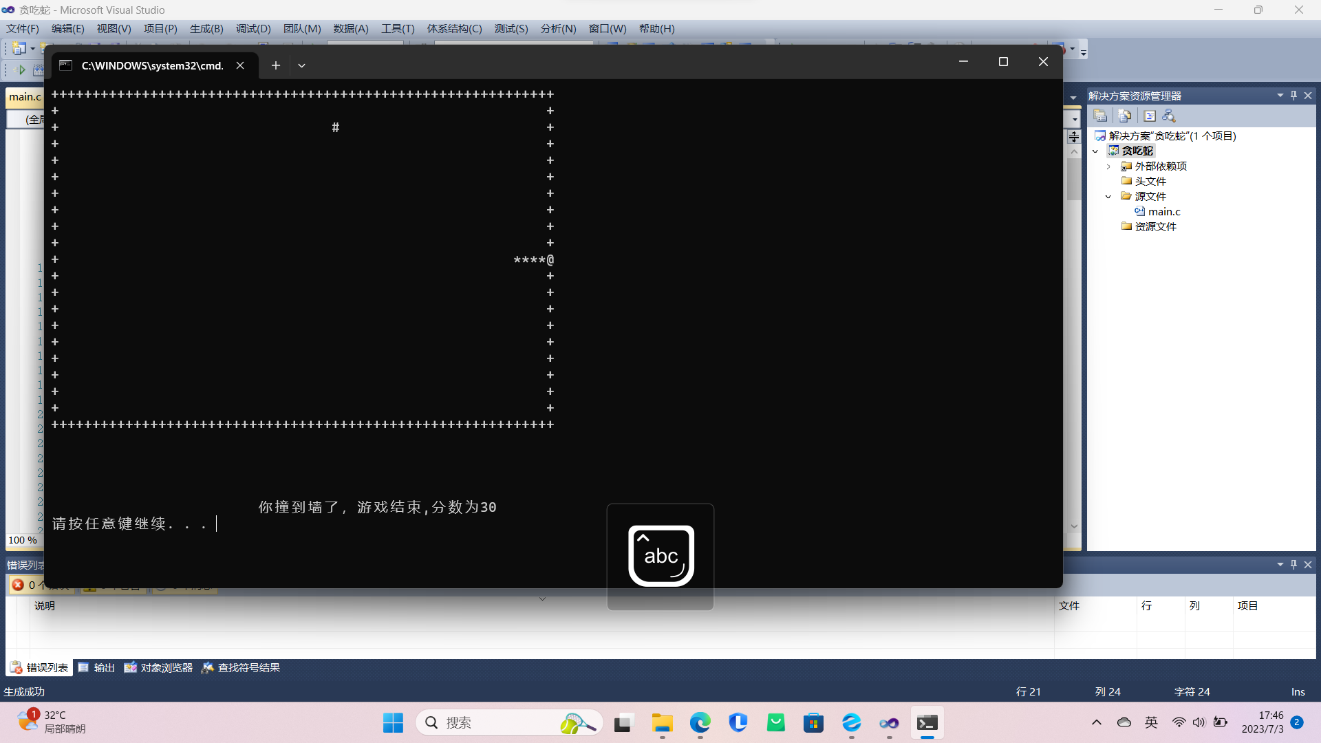Click Show All Files icon in Solution Explorer
This screenshot has height=743, width=1321.
pyautogui.click(x=1124, y=116)
